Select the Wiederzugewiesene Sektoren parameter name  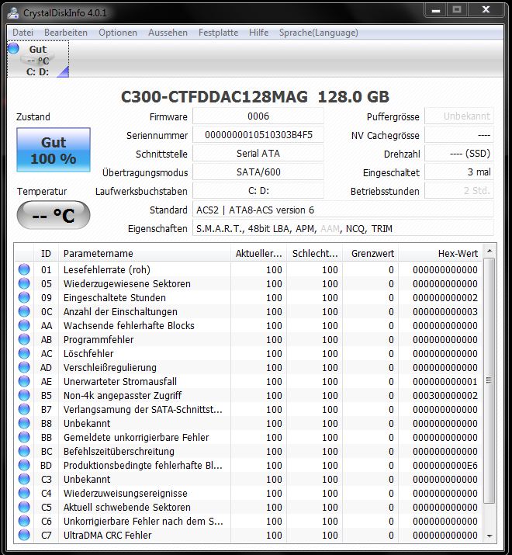[x=127, y=283]
